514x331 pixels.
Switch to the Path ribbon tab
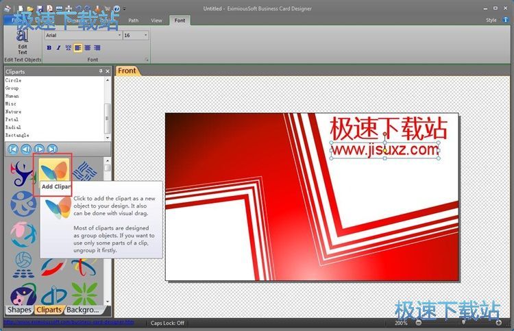coord(134,21)
